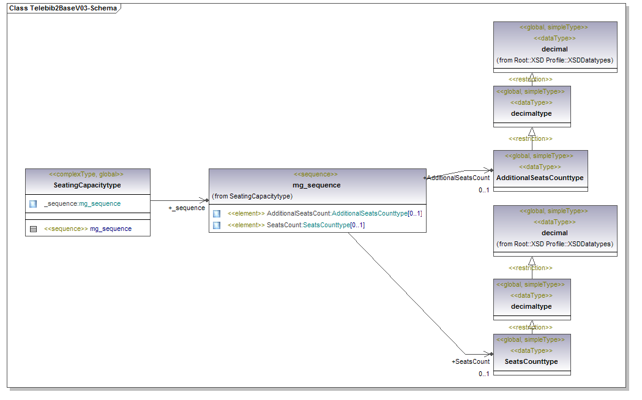Screen dimensions: 642x400
Task: Click the table icon beside <<sequence>> mg_sequence
Action: [x=33, y=229]
